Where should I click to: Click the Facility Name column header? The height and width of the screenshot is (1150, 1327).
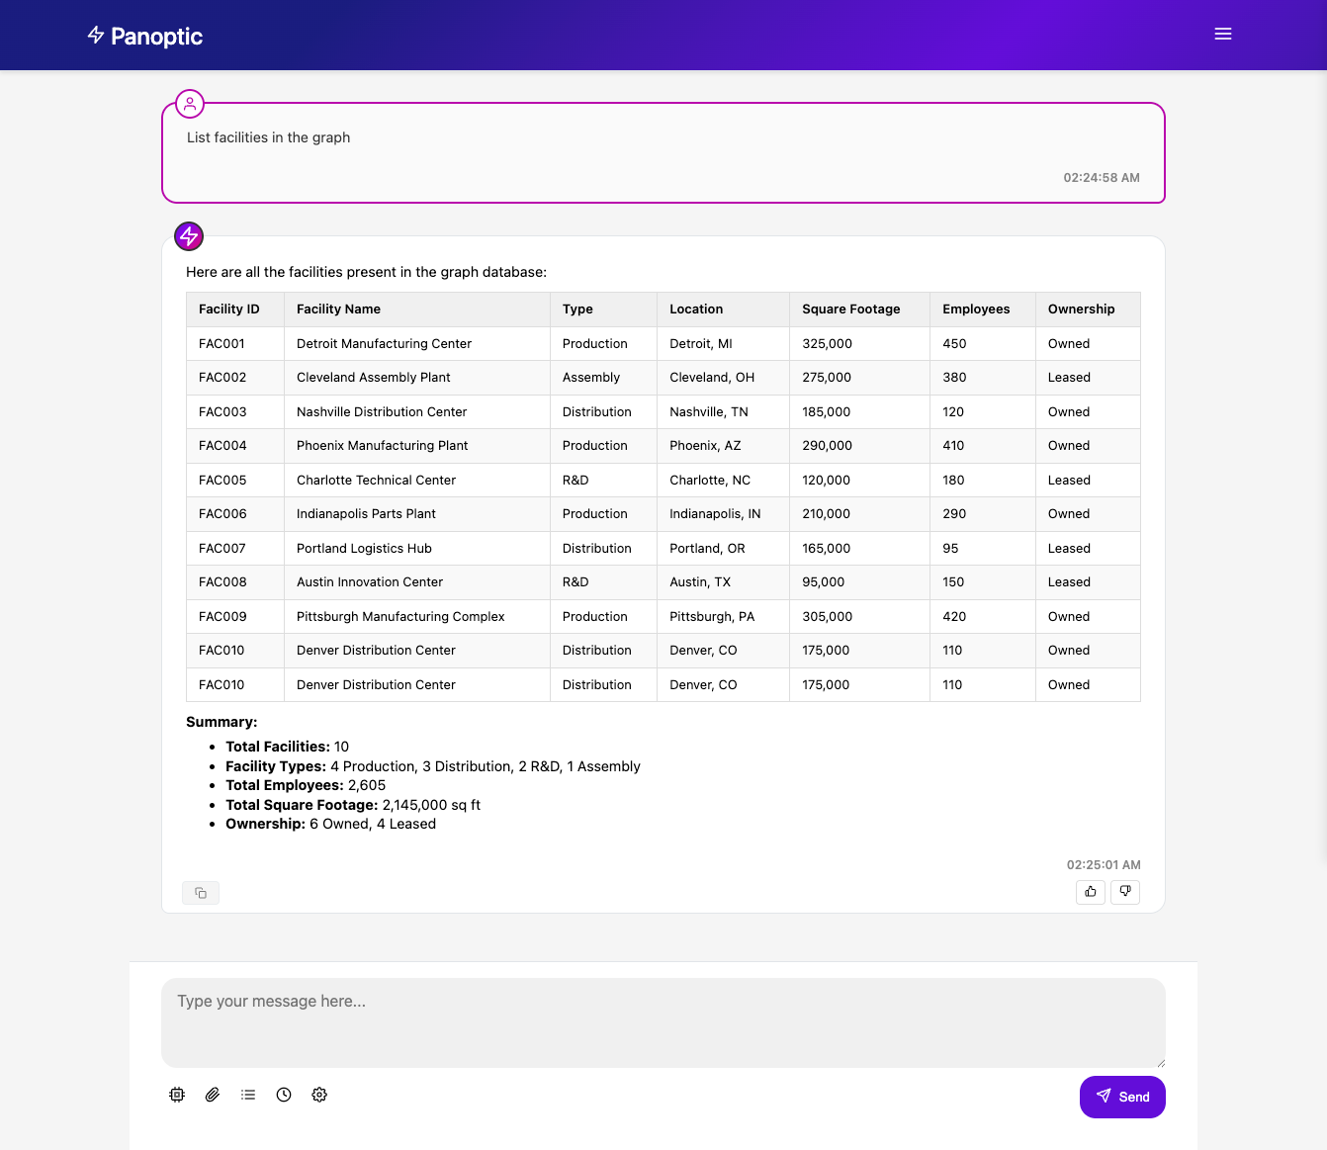338,310
